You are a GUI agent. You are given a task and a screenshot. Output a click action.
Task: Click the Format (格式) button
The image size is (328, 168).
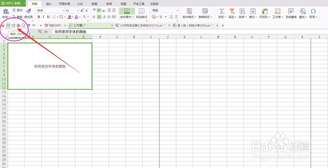(253, 13)
